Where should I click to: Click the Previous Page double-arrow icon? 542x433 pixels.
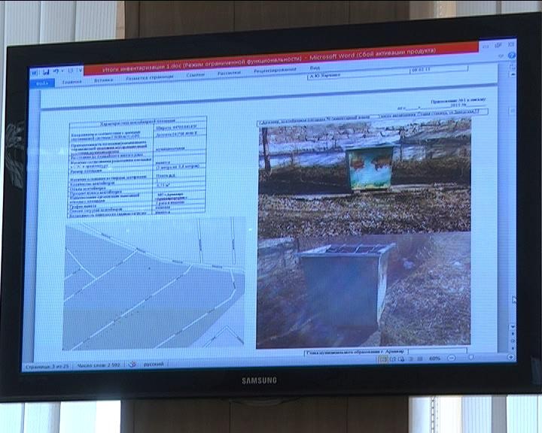[x=513, y=334]
